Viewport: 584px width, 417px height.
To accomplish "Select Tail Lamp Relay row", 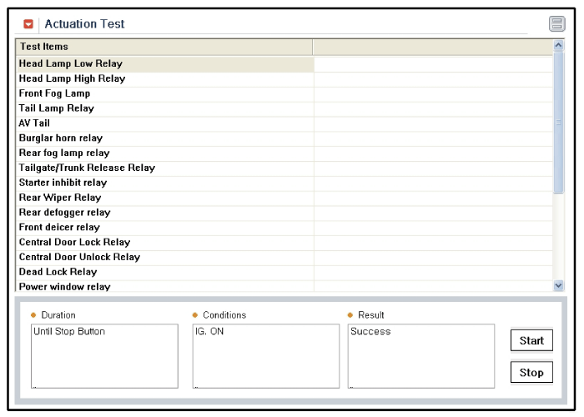I will [165, 108].
